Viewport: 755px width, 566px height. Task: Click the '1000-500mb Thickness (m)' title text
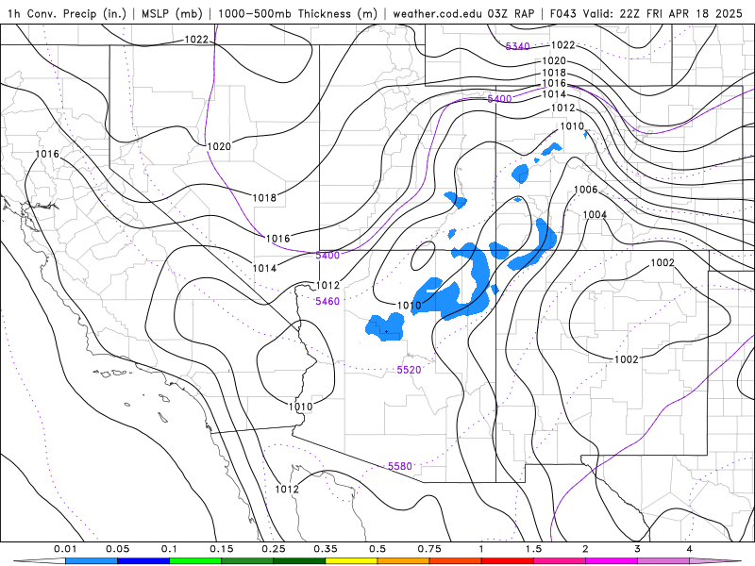297,13
